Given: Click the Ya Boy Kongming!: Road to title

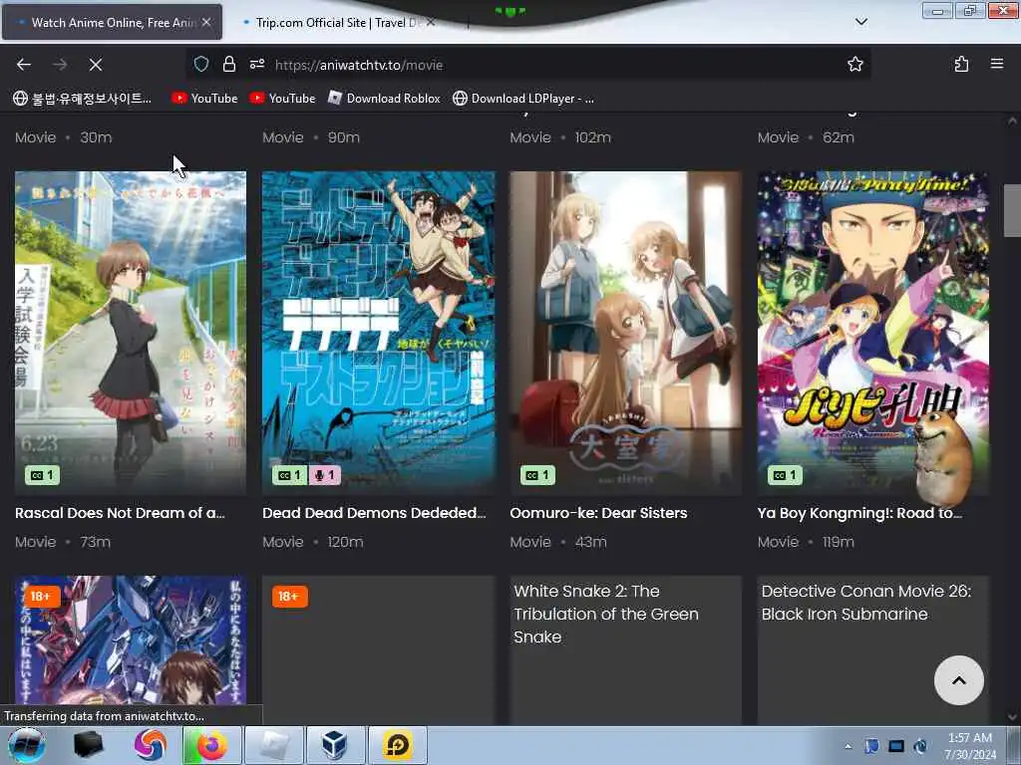Looking at the screenshot, I should tap(859, 513).
